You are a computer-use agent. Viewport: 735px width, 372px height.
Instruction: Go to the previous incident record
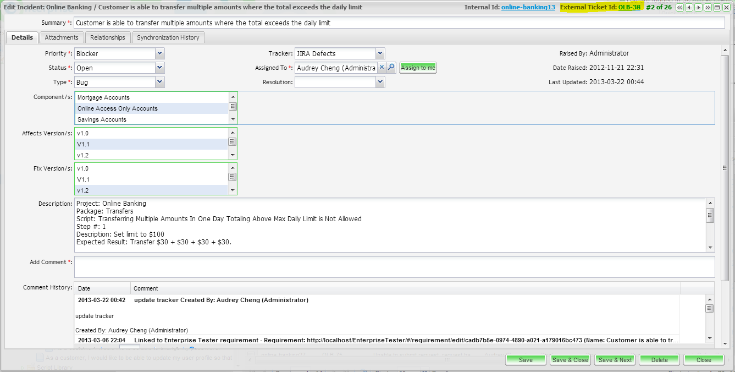(689, 8)
